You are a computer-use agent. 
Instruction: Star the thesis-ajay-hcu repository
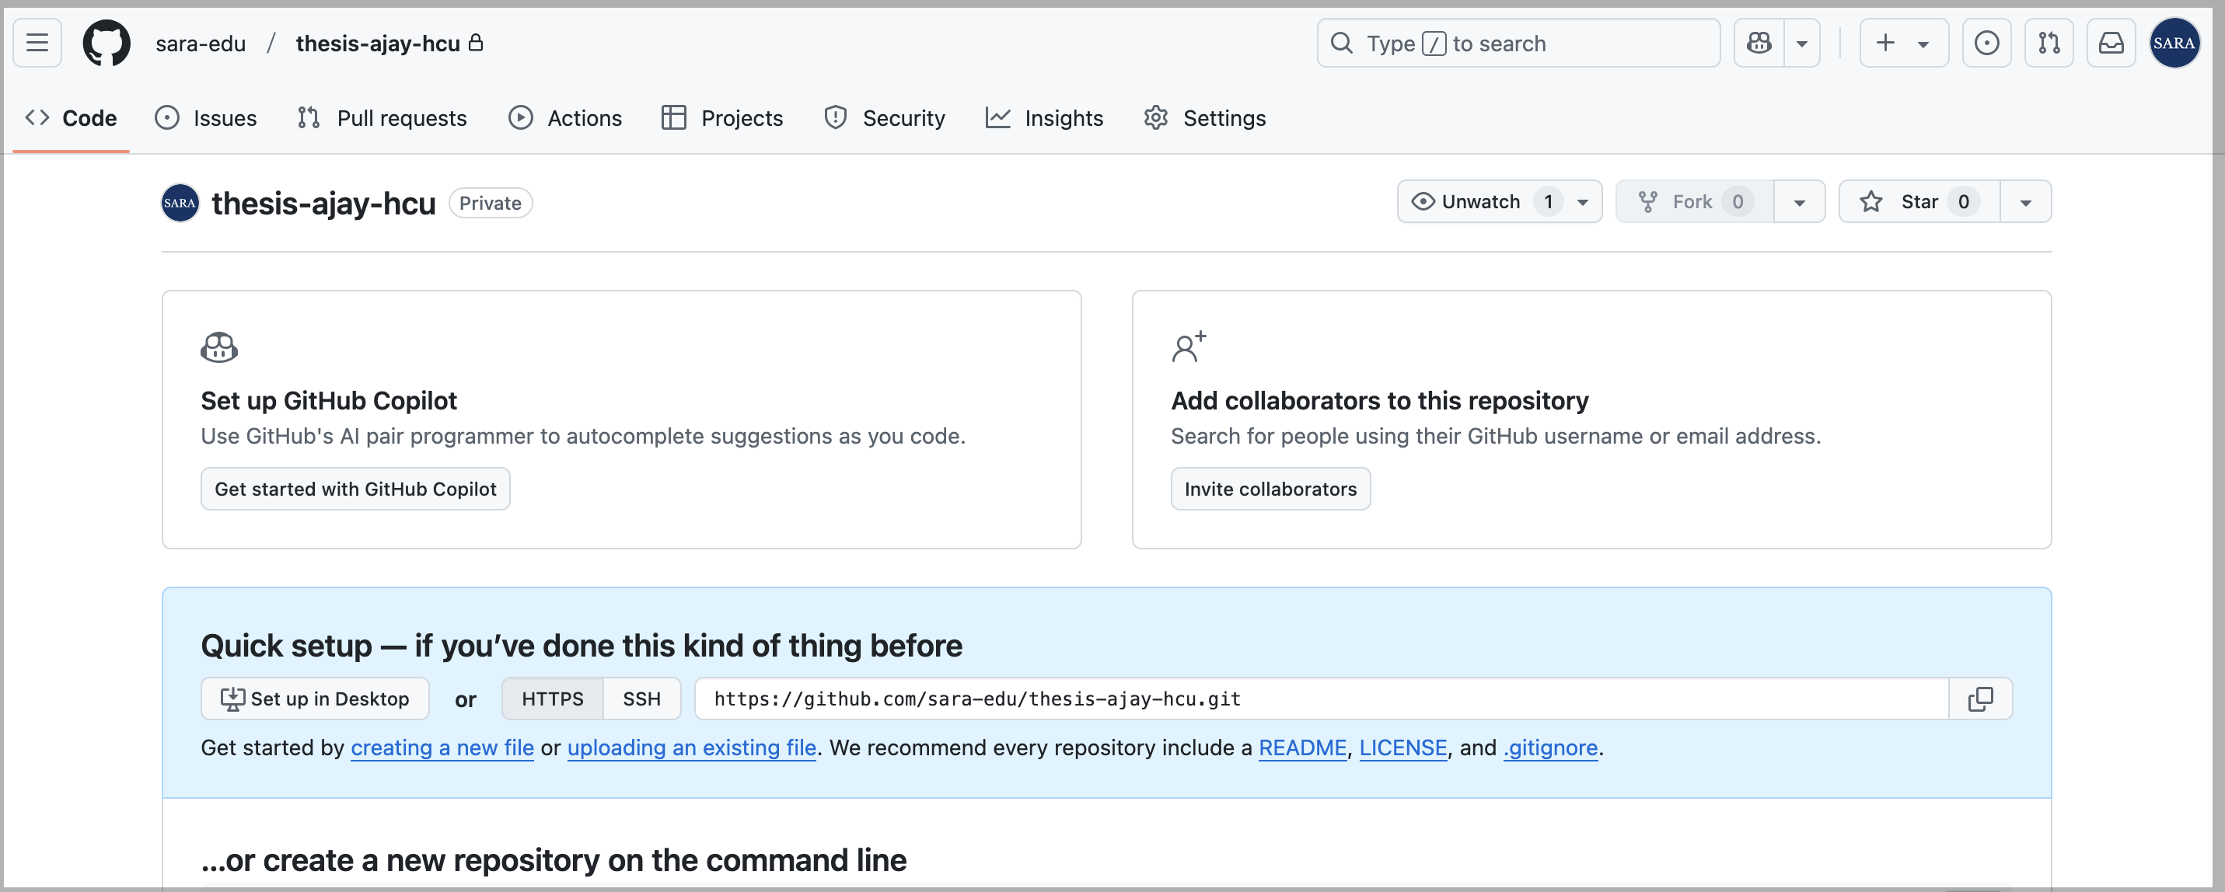pyautogui.click(x=1919, y=201)
